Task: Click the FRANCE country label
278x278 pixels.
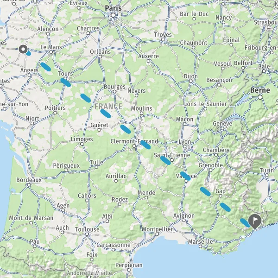Action: click(x=108, y=107)
